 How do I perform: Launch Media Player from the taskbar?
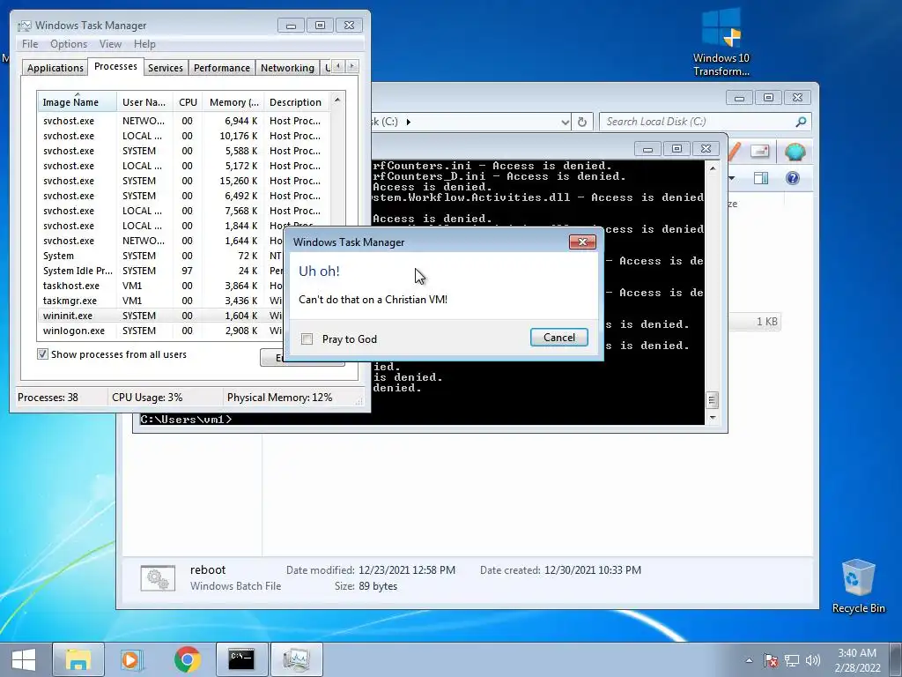132,659
